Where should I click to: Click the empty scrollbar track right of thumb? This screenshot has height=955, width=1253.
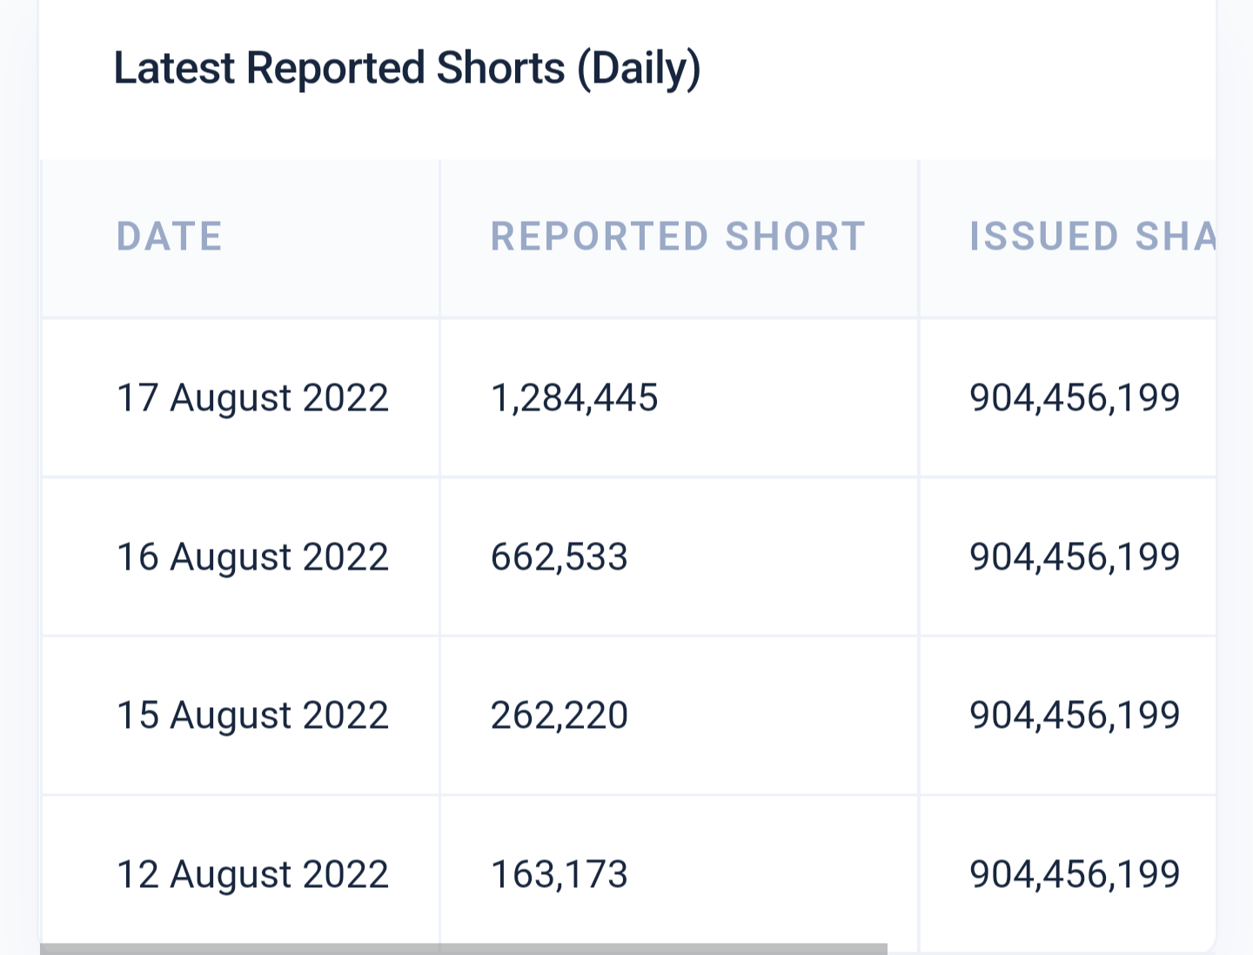tap(1051, 950)
